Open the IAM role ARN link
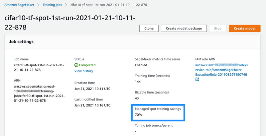Image resolution: width=266 pixels, height=136 pixels. coord(221,70)
